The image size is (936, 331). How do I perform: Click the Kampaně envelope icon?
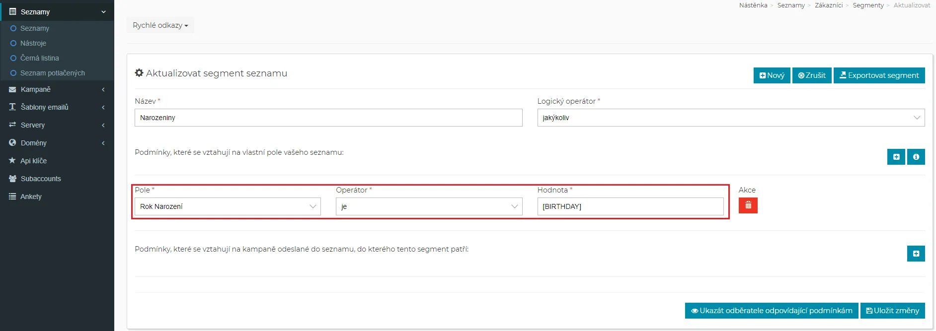pos(12,89)
